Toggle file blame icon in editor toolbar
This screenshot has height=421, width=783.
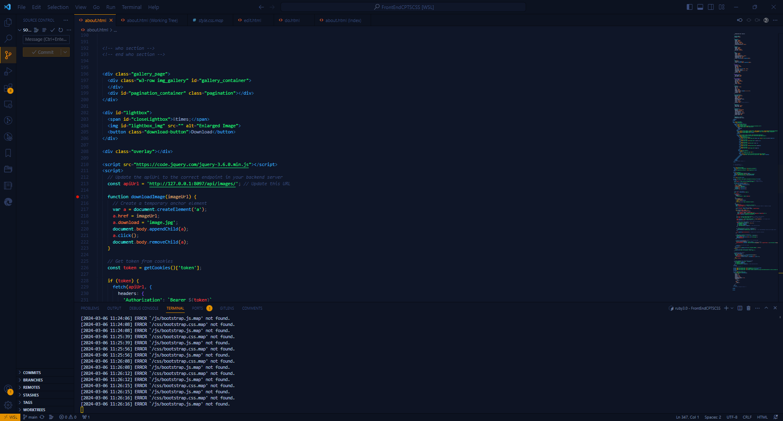[x=766, y=20]
